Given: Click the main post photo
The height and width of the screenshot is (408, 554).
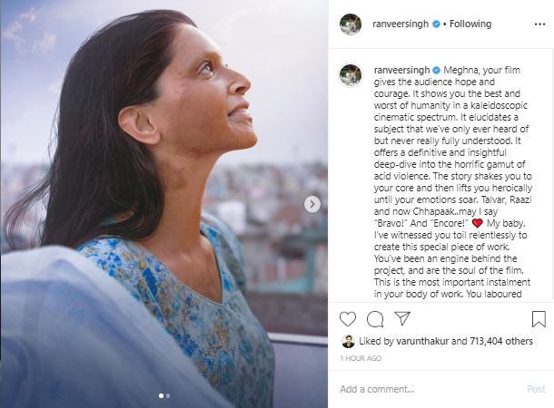Looking at the screenshot, I should 163,204.
